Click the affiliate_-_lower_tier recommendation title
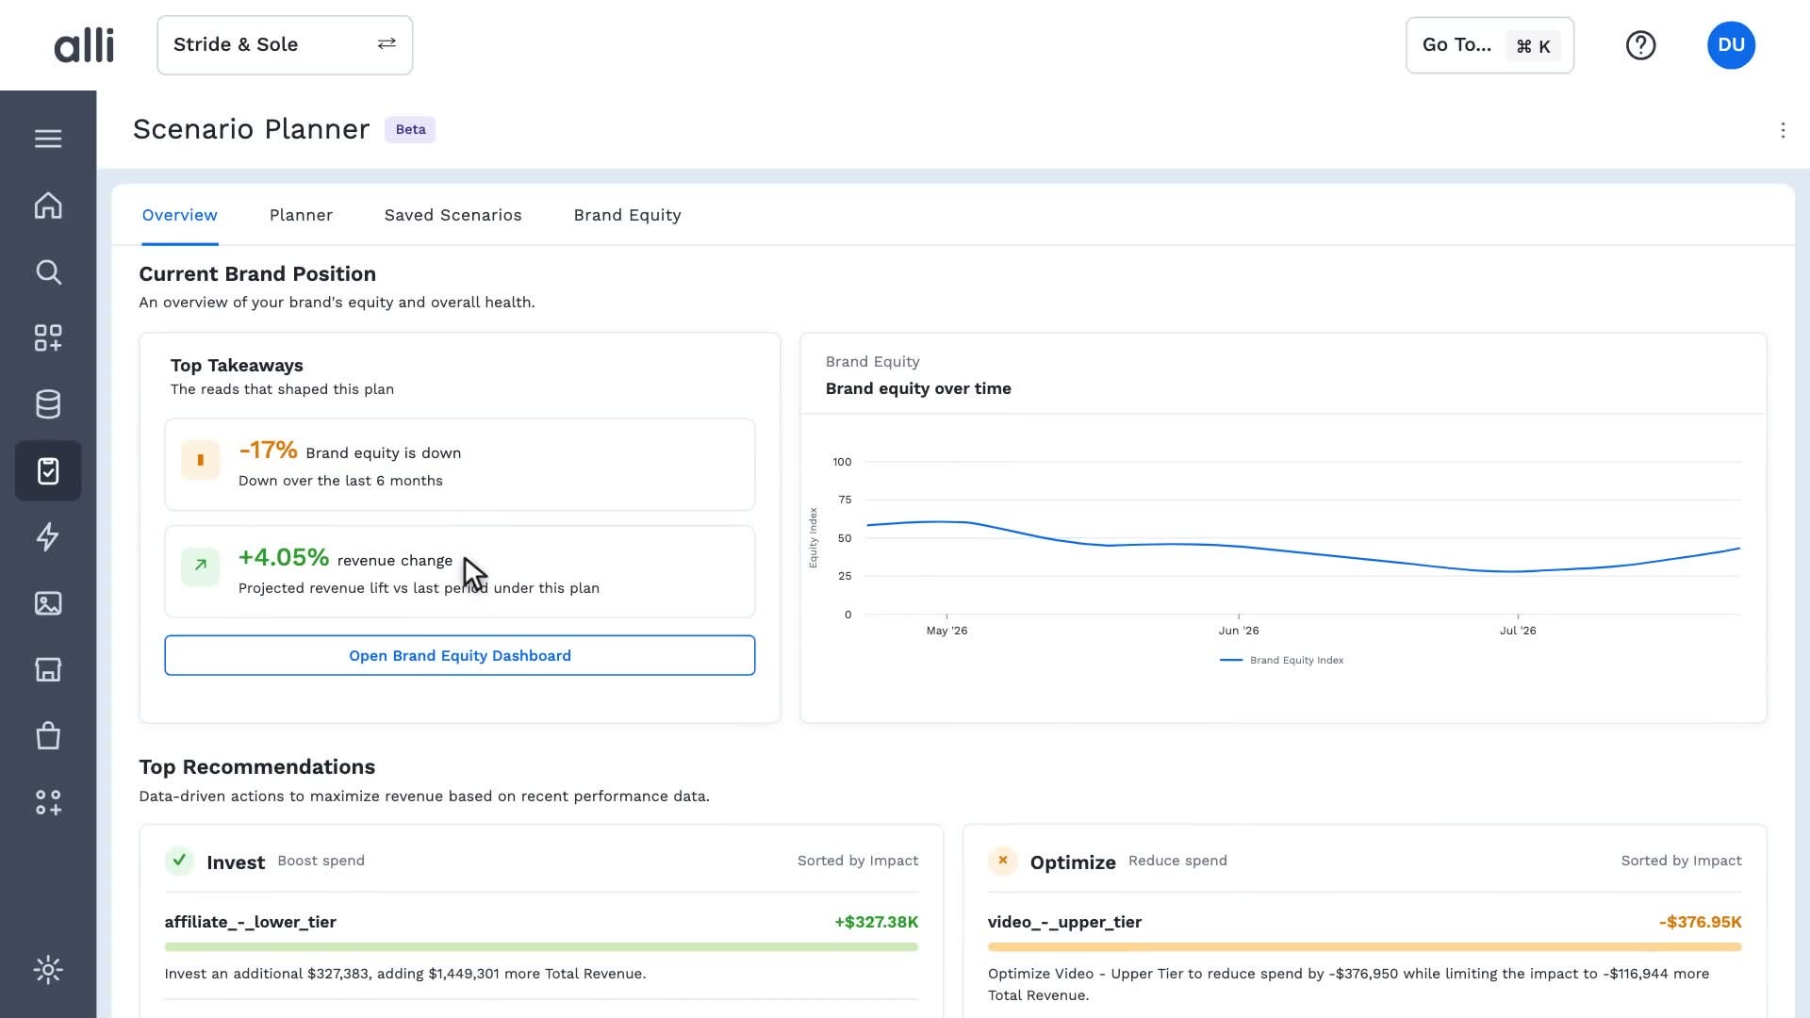 (251, 922)
